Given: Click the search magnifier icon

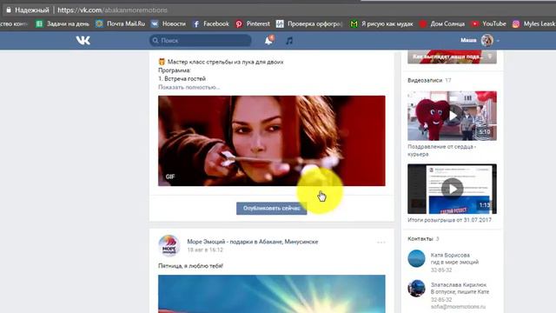Looking at the screenshot, I should coord(156,41).
